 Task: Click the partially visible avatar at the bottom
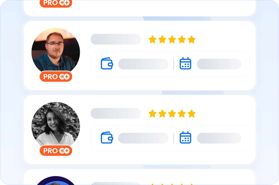56,180
